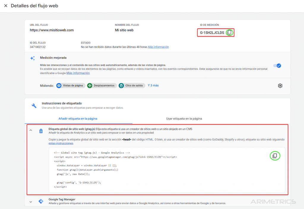Switch to Usar etiqueta en la página tab
The width and height of the screenshot is (304, 209).
tap(184, 118)
